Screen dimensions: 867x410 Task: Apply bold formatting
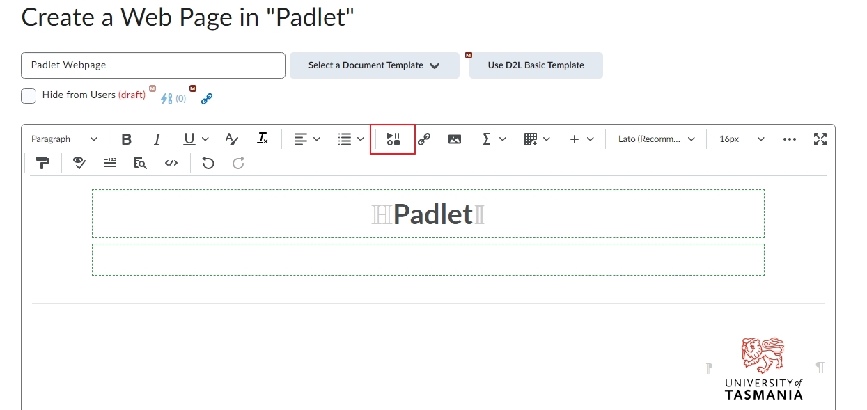tap(126, 139)
